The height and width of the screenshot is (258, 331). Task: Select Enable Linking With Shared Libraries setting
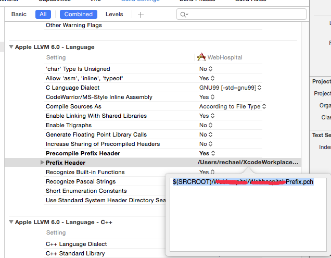click(x=96, y=116)
